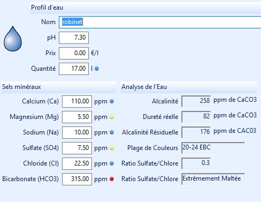Click the Alcalinité Résiduelle box showing 176
Viewport: 261px width, 202px height.
196,132
